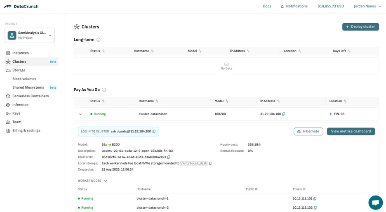
Task: Click the Inference sidebar icon
Action: (x=8, y=105)
